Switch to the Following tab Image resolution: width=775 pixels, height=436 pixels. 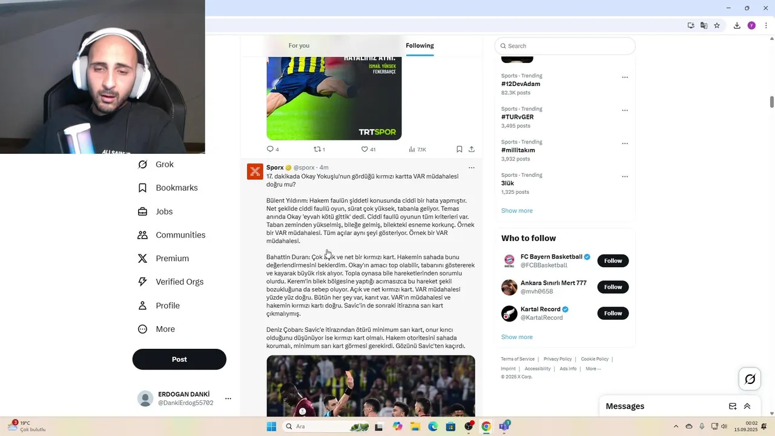tap(420, 45)
